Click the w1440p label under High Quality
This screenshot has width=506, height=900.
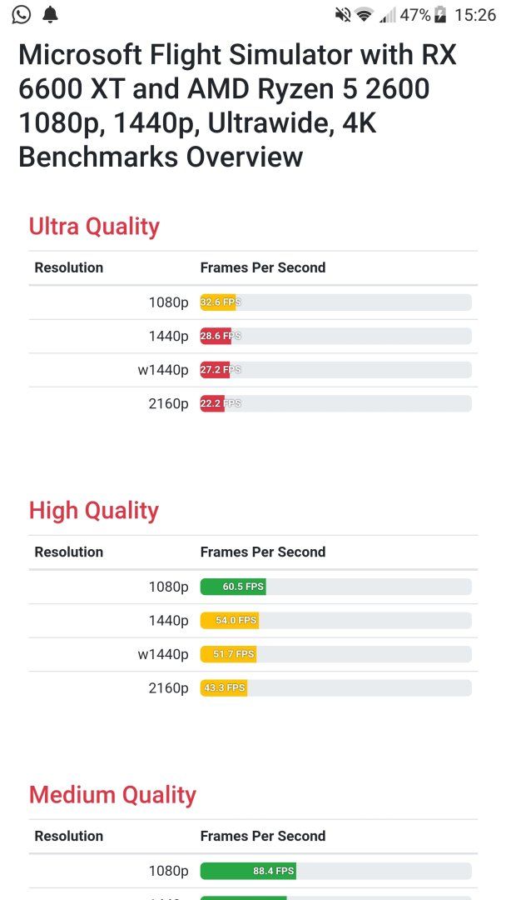163,654
